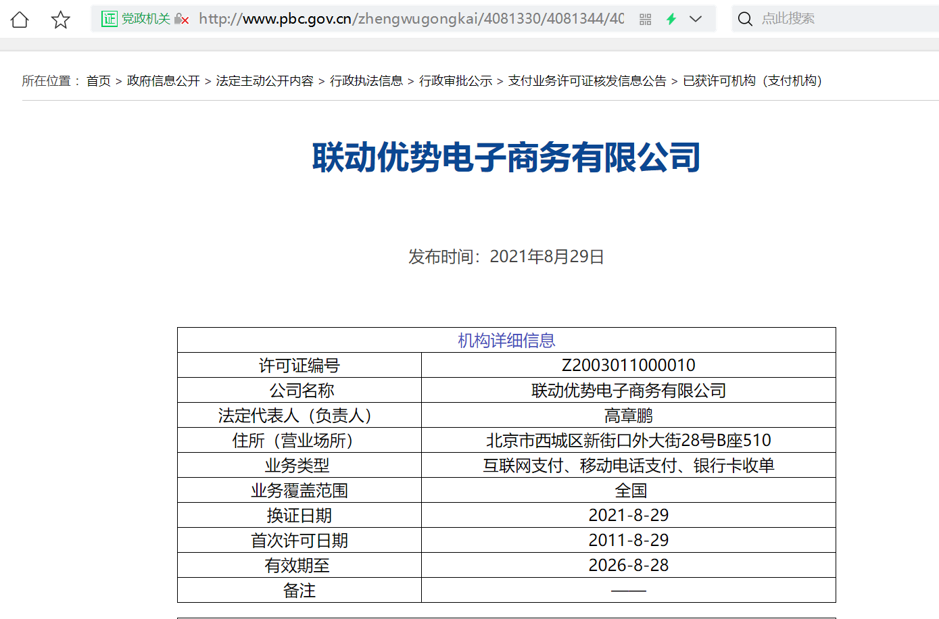Select license number Z2003011000010
The width and height of the screenshot is (939, 619).
pyautogui.click(x=629, y=366)
